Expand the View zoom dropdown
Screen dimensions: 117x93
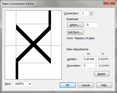(x=30, y=84)
